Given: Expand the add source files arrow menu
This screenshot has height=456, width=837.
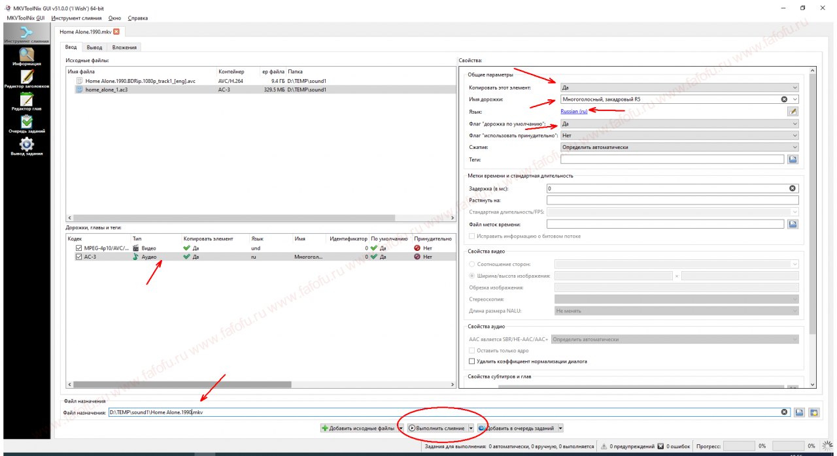Looking at the screenshot, I should [400, 429].
